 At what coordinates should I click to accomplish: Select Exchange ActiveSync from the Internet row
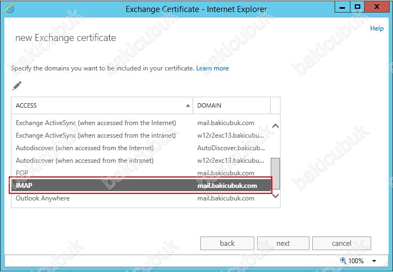[x=141, y=123]
